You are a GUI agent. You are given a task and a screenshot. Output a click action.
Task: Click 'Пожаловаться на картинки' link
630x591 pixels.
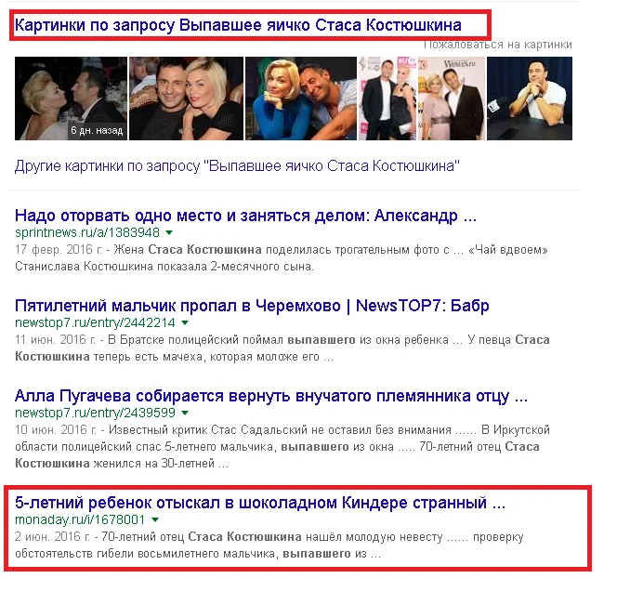coord(498,45)
